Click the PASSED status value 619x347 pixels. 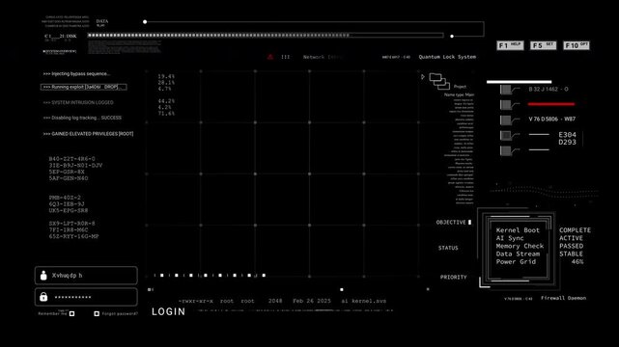(571, 246)
